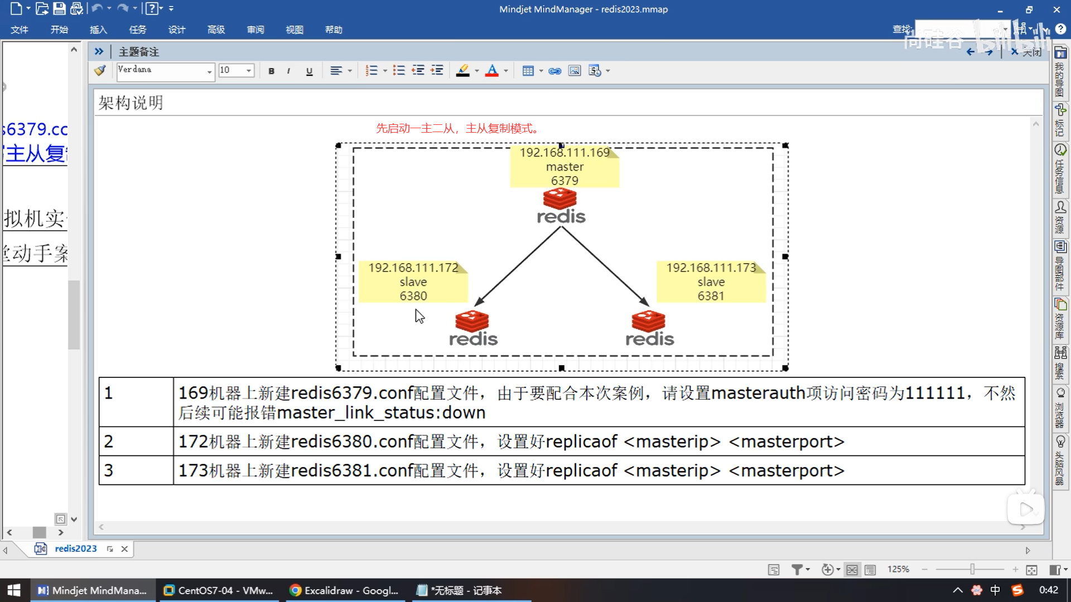Image resolution: width=1071 pixels, height=602 pixels.
Task: Click the numbered list icon
Action: click(x=371, y=71)
